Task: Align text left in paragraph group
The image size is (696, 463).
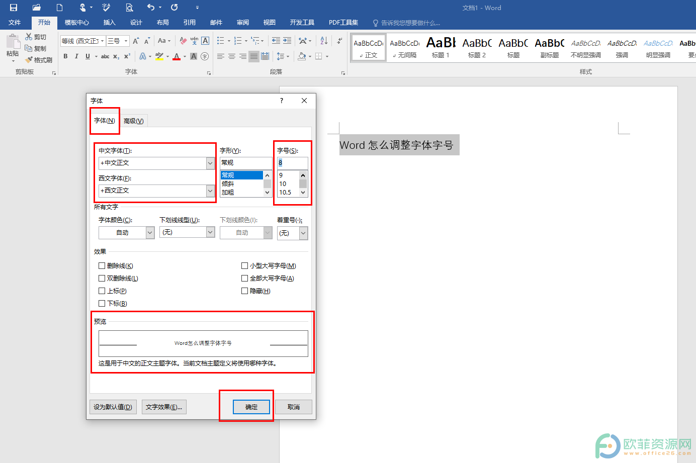Action: 221,56
